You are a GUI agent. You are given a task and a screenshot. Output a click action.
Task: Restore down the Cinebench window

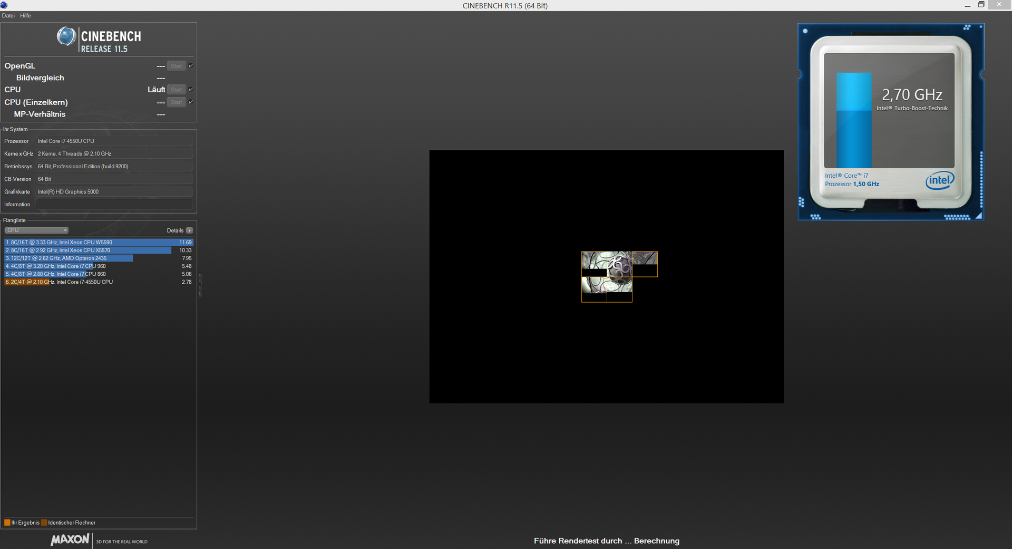pos(981,5)
